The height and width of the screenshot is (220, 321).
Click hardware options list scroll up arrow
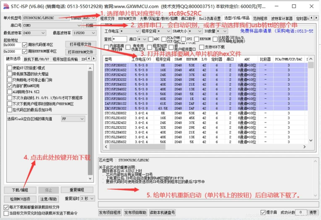coord(90,68)
